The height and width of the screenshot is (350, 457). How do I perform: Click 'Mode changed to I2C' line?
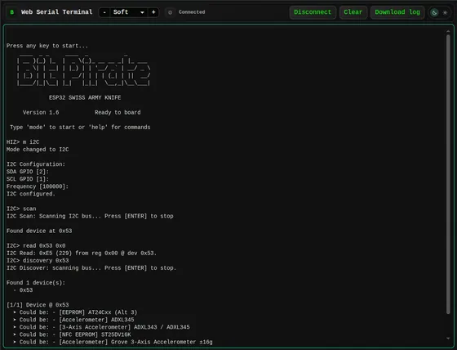coord(38,150)
